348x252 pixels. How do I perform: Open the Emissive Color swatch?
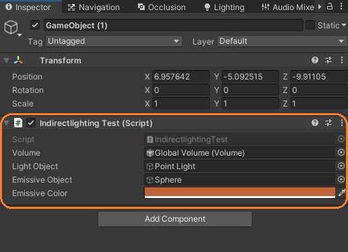[240, 193]
